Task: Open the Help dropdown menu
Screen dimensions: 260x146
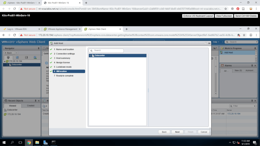Action: point(216,42)
